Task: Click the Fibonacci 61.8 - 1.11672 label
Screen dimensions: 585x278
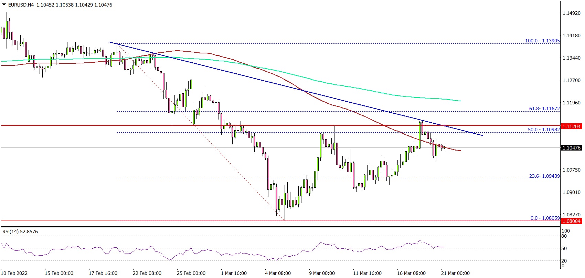Action: 544,109
